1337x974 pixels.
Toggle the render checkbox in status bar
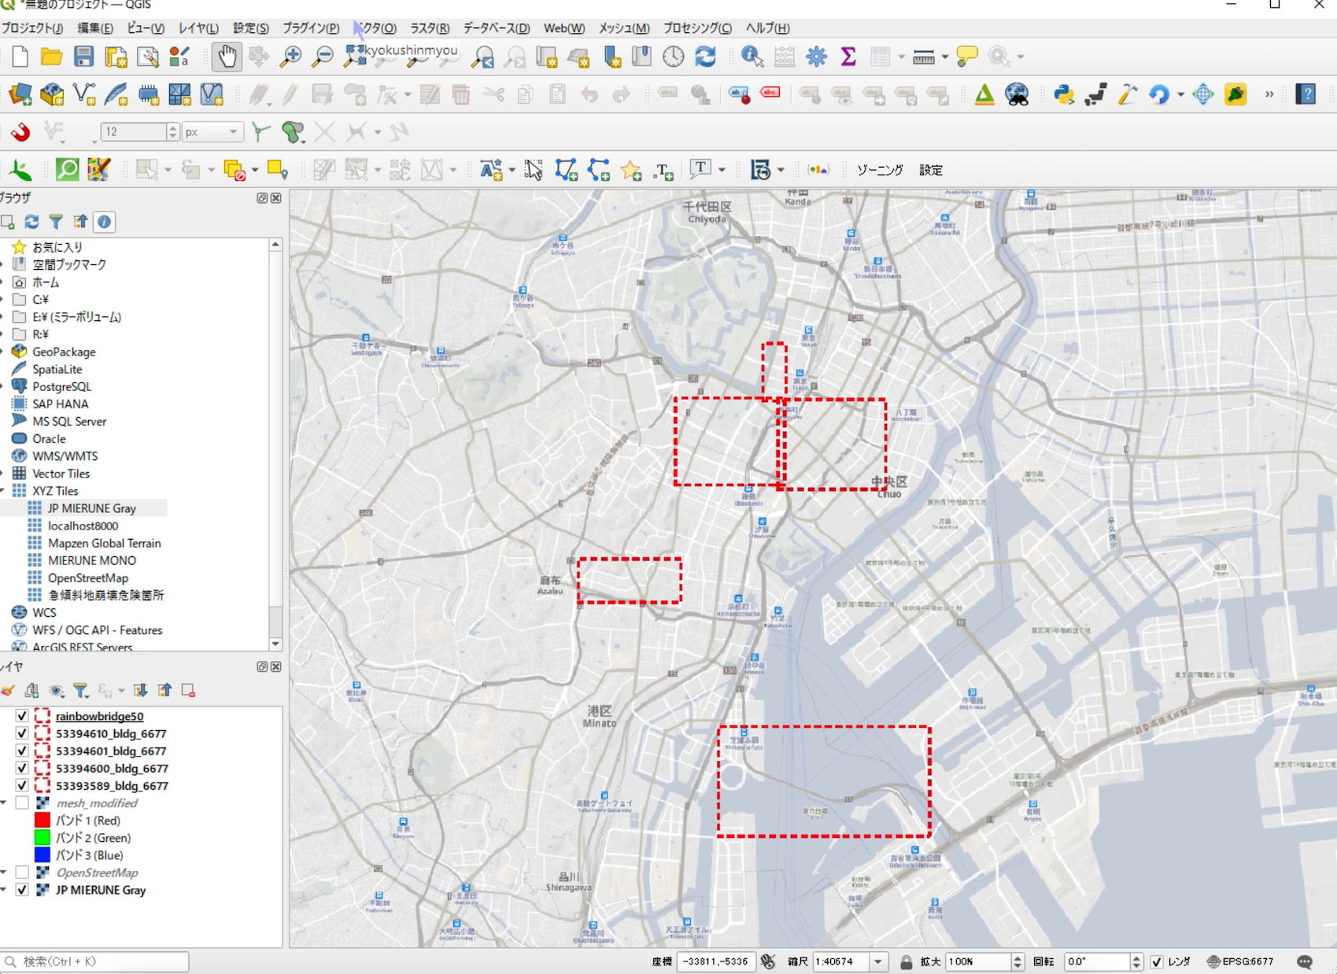pos(1157,961)
